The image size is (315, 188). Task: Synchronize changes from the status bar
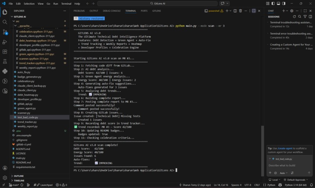point(22,185)
